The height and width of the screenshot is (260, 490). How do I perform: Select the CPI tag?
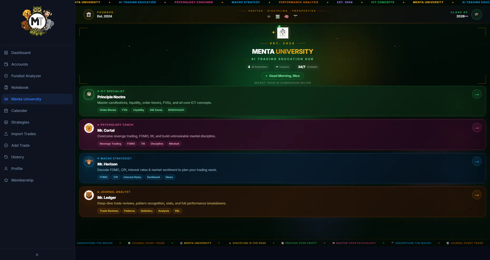coord(116,177)
